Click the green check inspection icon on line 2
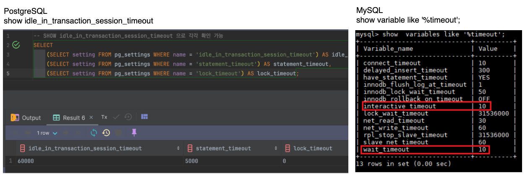This screenshot has width=525, height=176. [16, 45]
